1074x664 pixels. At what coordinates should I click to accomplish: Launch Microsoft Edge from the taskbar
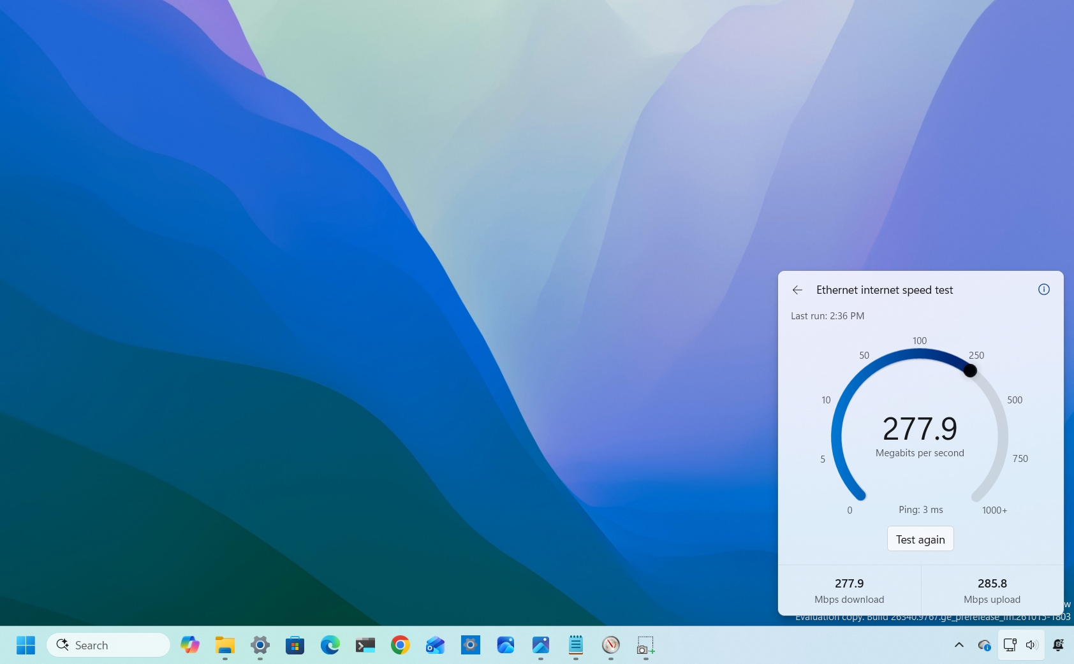click(330, 645)
